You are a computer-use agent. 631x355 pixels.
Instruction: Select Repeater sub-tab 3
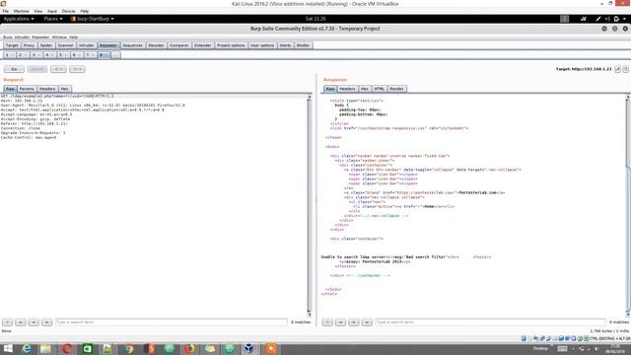36,55
